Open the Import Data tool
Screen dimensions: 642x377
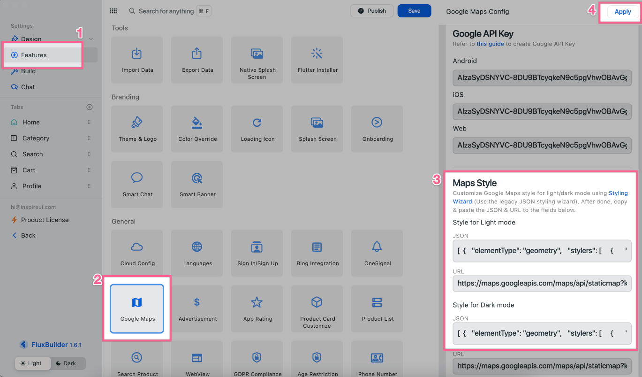[x=137, y=60]
